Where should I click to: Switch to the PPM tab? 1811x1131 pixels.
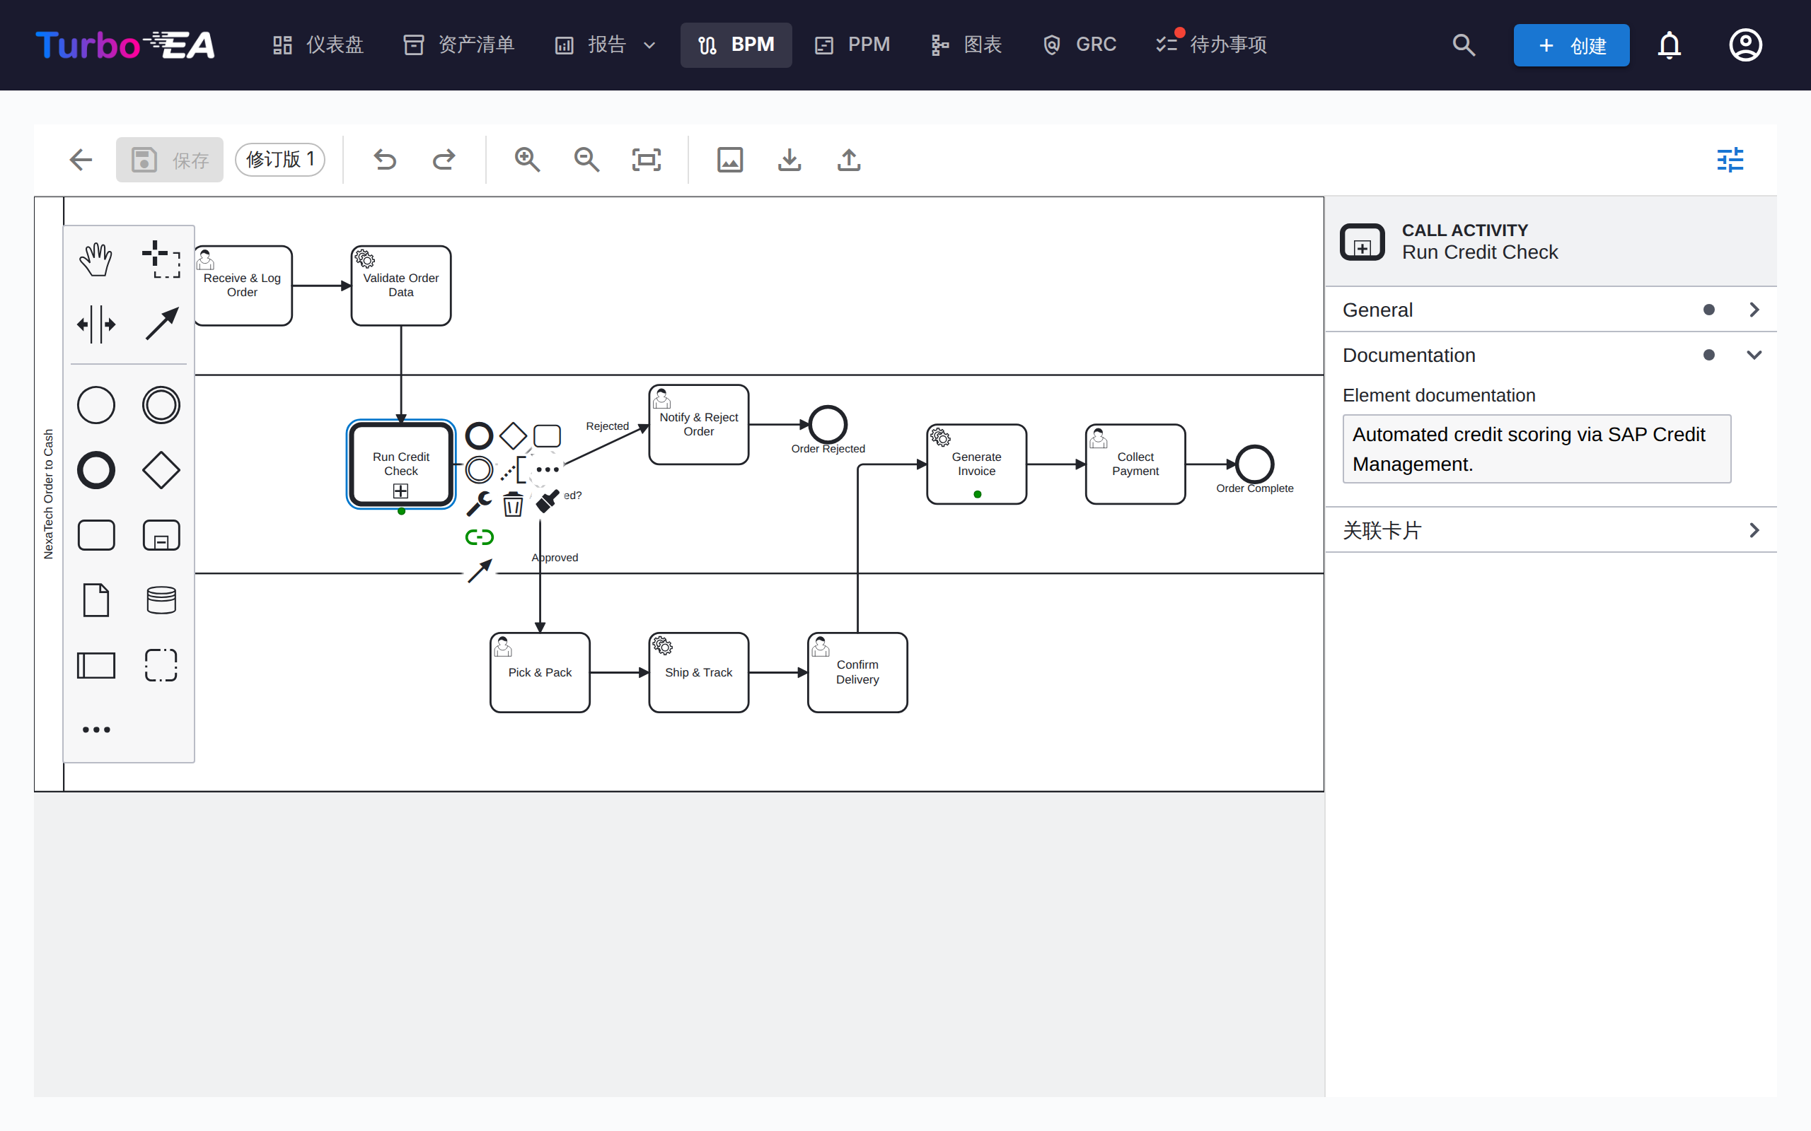point(852,45)
